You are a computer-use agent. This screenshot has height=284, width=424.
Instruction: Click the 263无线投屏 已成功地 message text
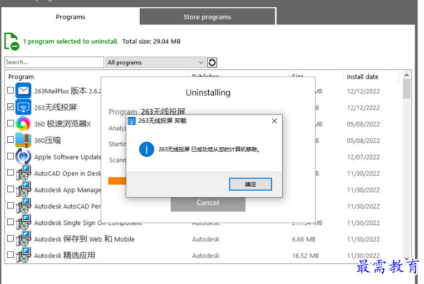click(x=209, y=150)
